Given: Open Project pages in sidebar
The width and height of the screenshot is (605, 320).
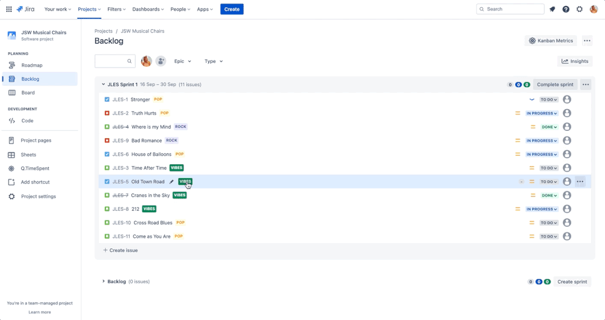Looking at the screenshot, I should (40, 141).
